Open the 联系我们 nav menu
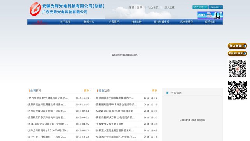This screenshot has height=141, width=250. click(x=210, y=22)
